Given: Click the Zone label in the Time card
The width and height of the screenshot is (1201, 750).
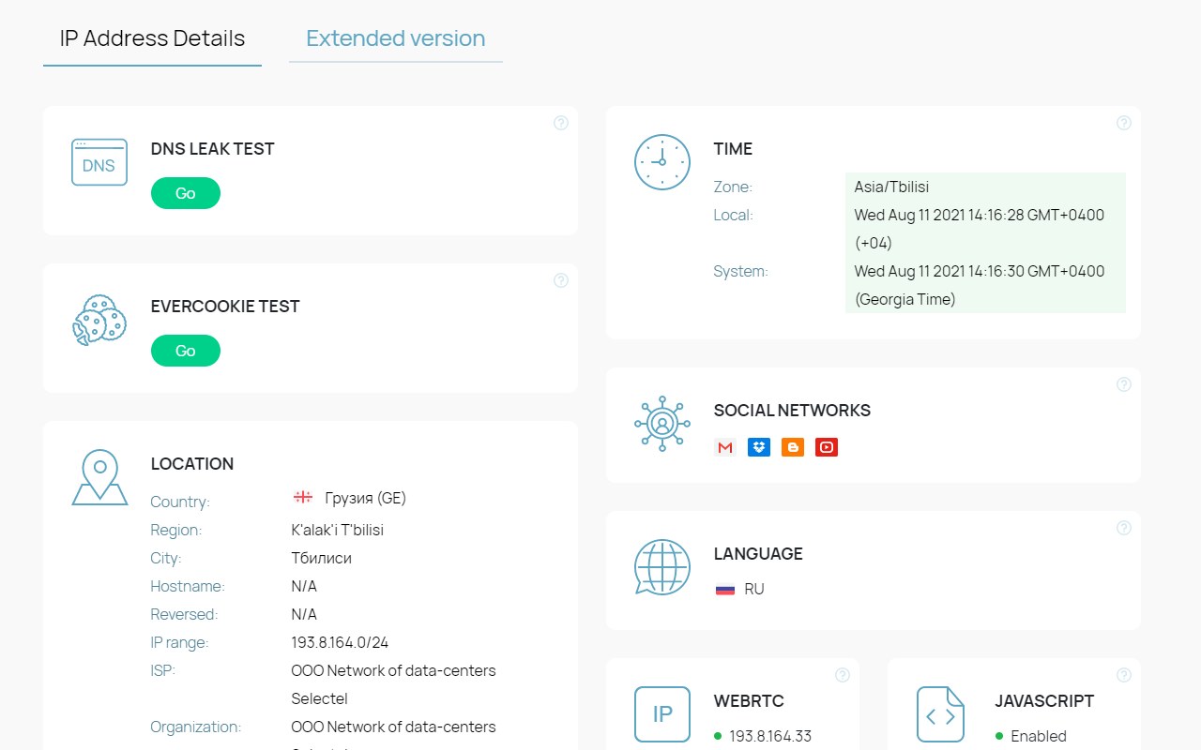Looking at the screenshot, I should [733, 187].
